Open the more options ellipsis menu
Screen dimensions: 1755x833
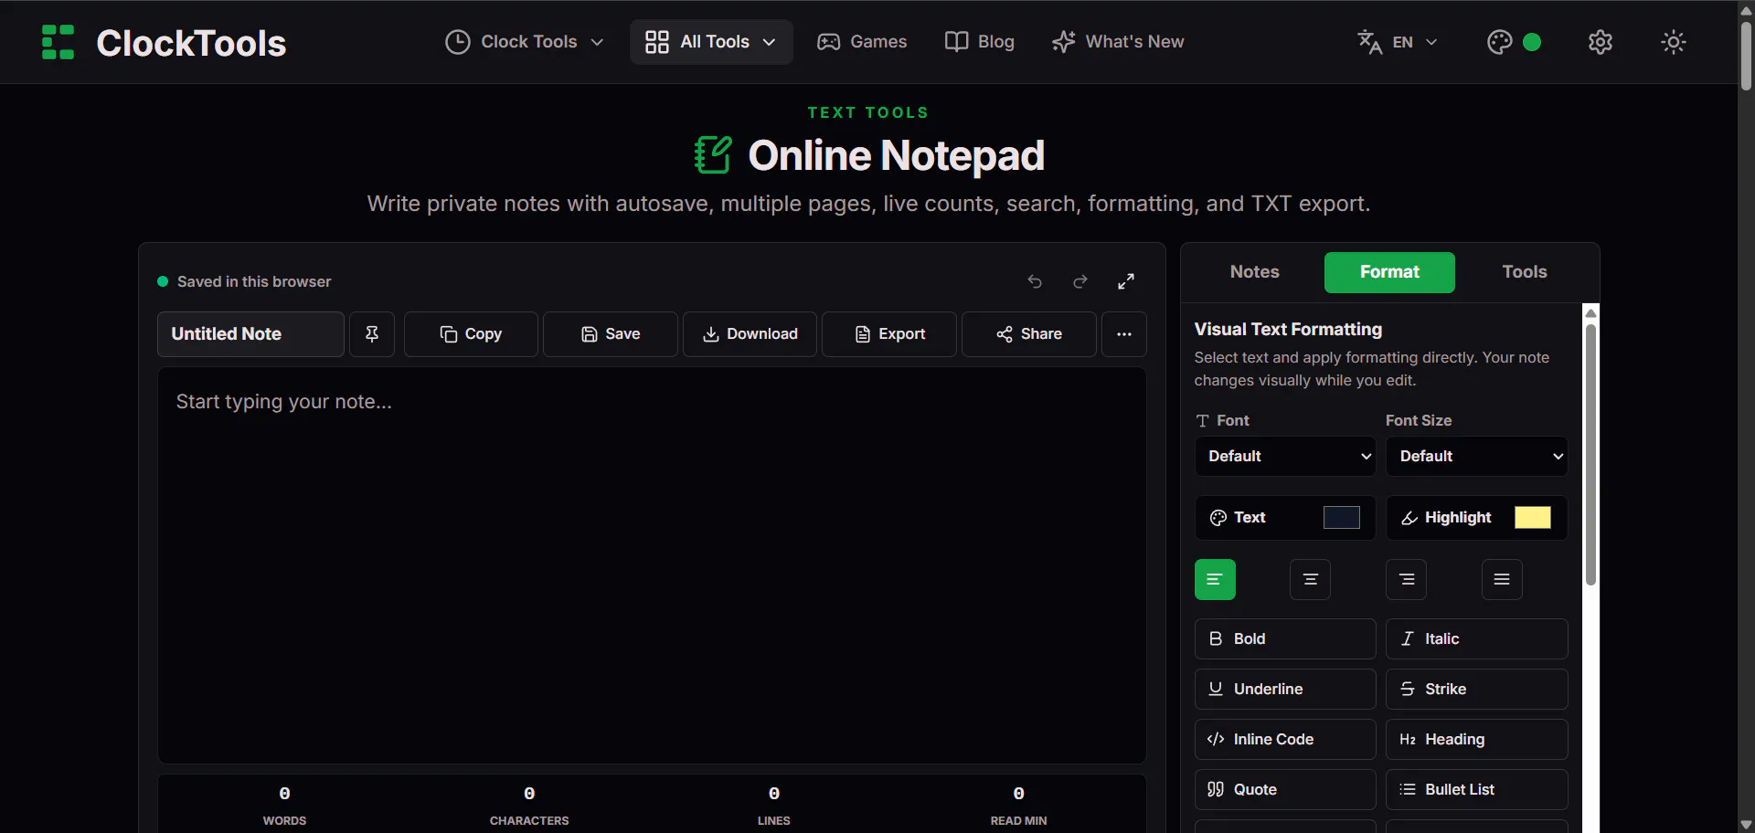click(x=1124, y=334)
